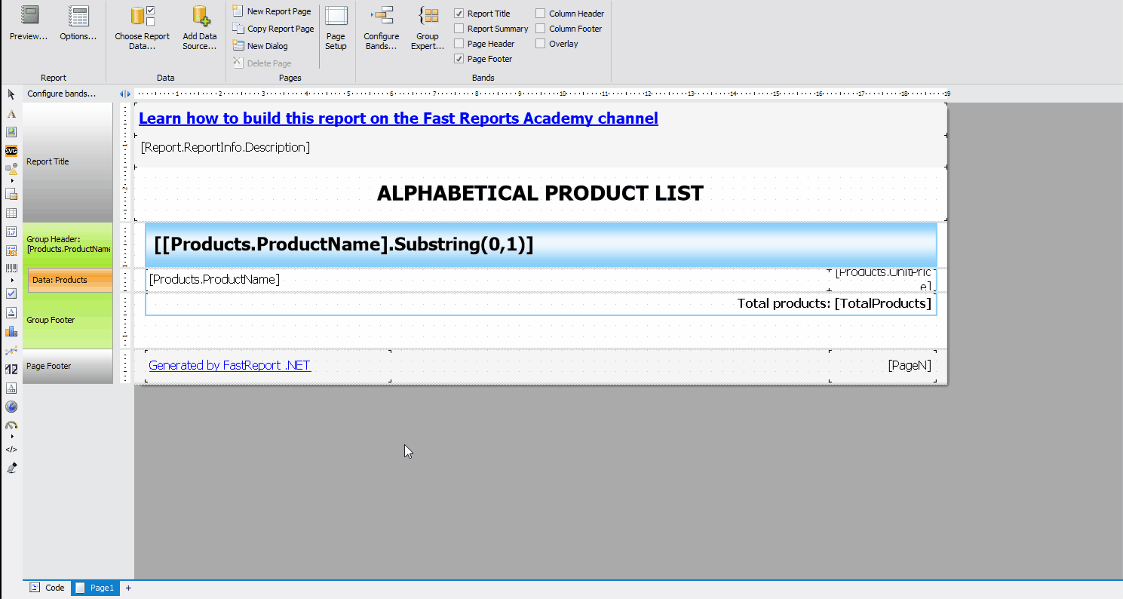Open the report Preview
The width and height of the screenshot is (1123, 599).
[x=29, y=23]
